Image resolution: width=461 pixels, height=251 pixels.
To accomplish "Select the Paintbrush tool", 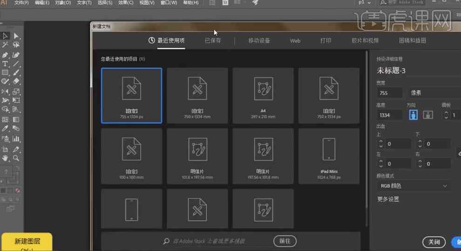I will coord(16,72).
